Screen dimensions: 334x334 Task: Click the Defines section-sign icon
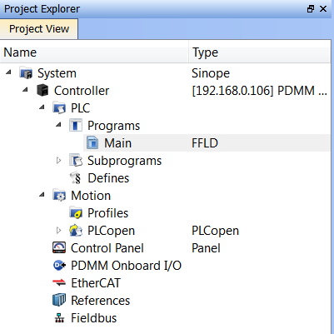pyautogui.click(x=76, y=178)
